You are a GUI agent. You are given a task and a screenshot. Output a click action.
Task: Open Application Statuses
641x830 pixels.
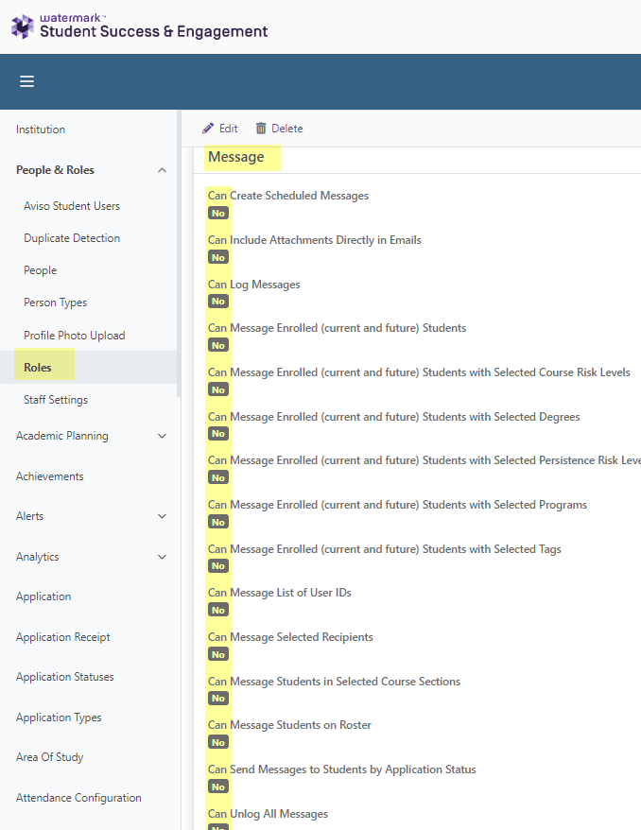(x=65, y=677)
